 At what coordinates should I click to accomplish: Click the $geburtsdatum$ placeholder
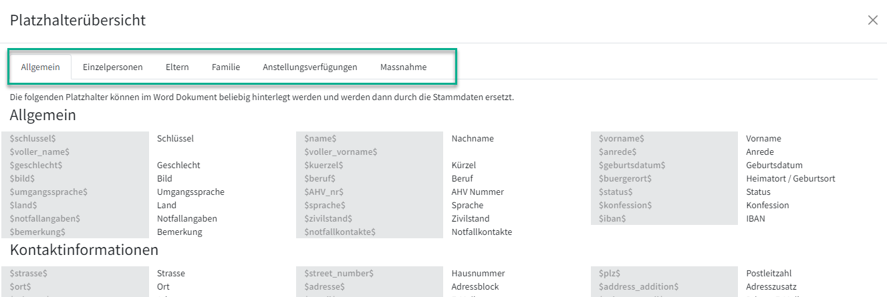click(632, 166)
